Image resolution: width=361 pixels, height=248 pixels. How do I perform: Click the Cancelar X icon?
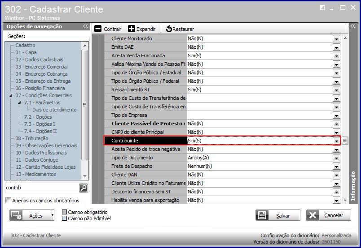tap(313, 215)
